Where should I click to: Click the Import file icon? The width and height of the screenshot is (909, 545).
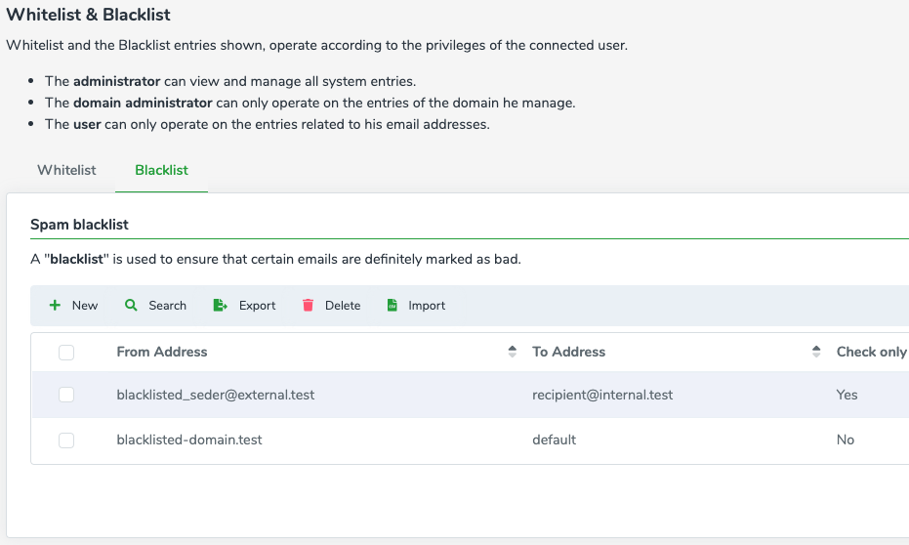(393, 306)
